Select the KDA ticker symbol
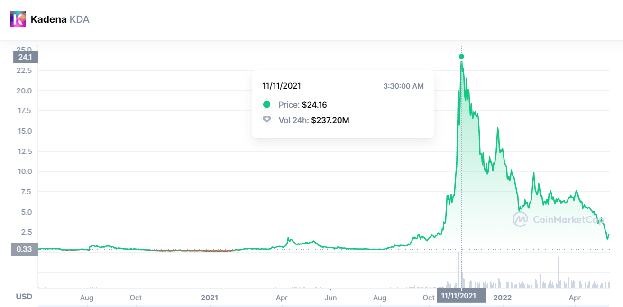This screenshot has height=307, width=623. [x=80, y=19]
